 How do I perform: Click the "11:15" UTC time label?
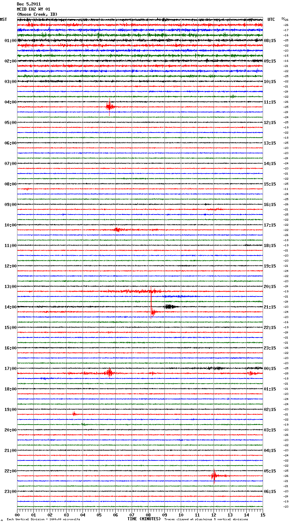pos(270,102)
